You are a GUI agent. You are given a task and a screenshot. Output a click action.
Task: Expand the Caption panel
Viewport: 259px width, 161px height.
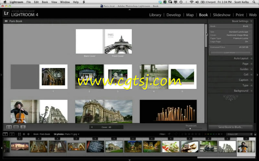coord(251,80)
